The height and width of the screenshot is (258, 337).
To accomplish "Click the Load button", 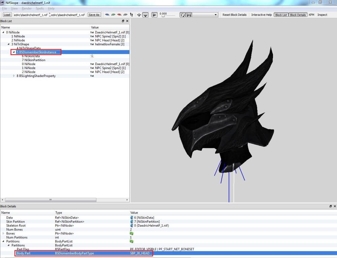I will click(7, 15).
